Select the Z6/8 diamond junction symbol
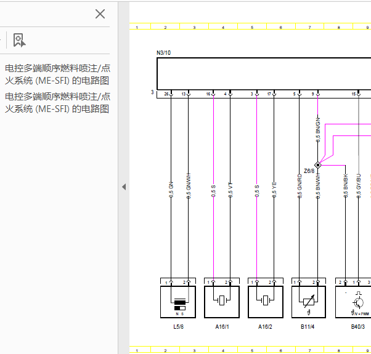The height and width of the screenshot is (354, 371). click(318, 165)
